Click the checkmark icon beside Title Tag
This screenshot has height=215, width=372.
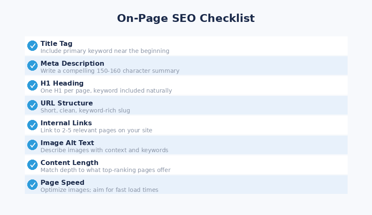click(32, 46)
